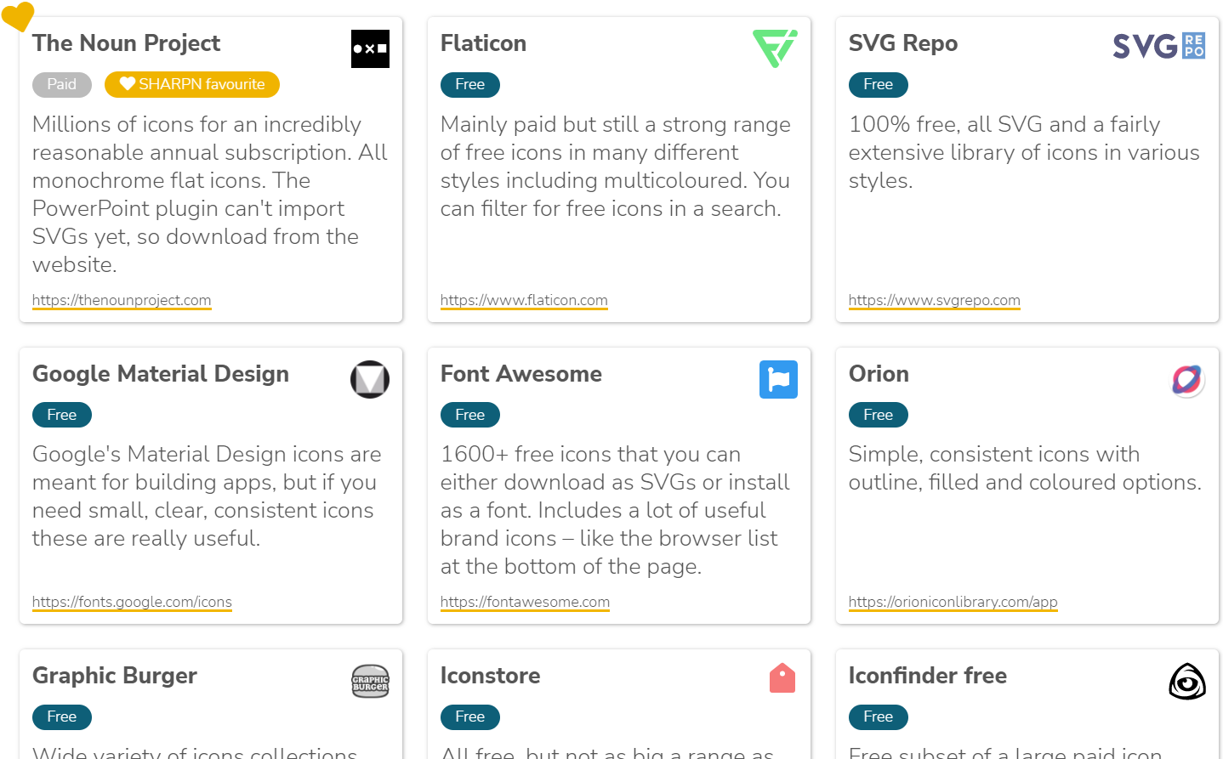Click the Free badge under Graphic Burger
Image resolution: width=1223 pixels, height=759 pixels.
pyautogui.click(x=62, y=717)
